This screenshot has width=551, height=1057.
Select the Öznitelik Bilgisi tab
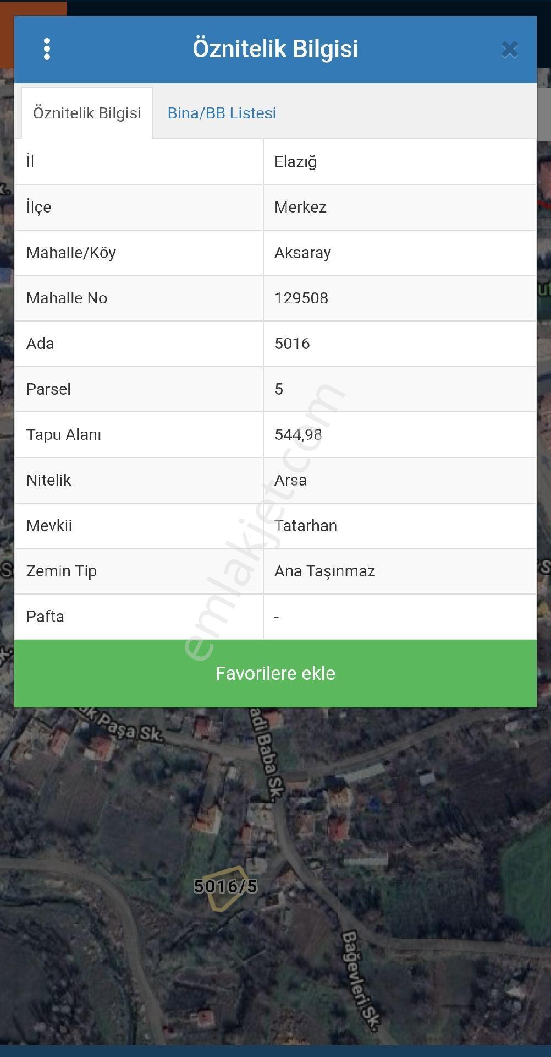[87, 113]
